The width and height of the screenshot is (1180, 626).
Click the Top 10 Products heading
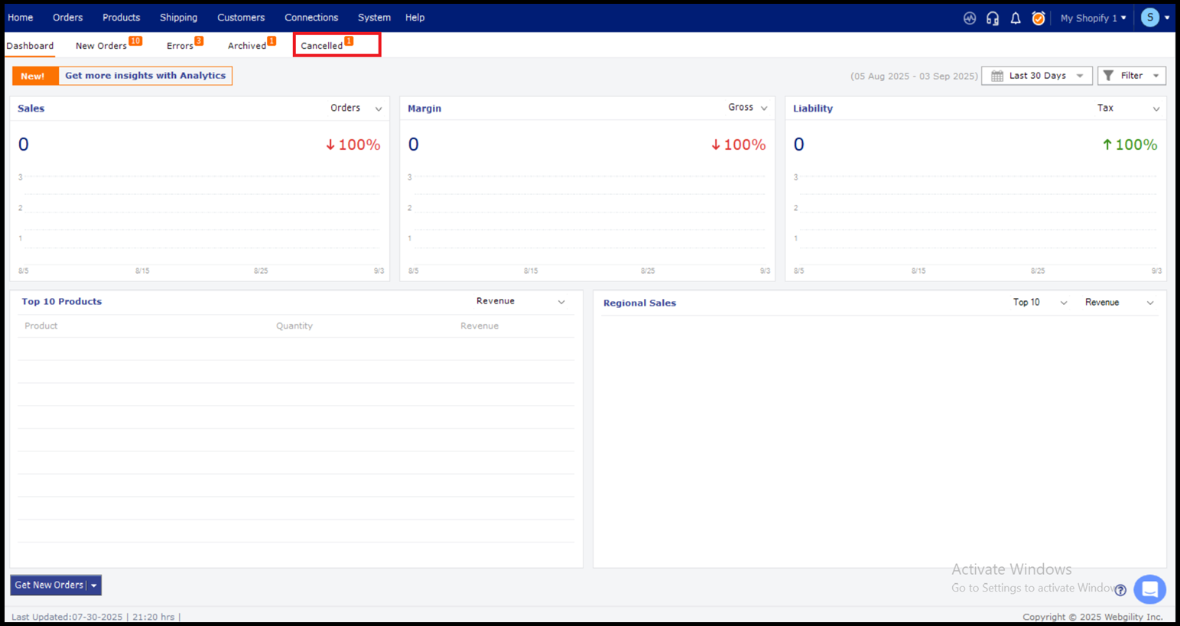tap(62, 302)
